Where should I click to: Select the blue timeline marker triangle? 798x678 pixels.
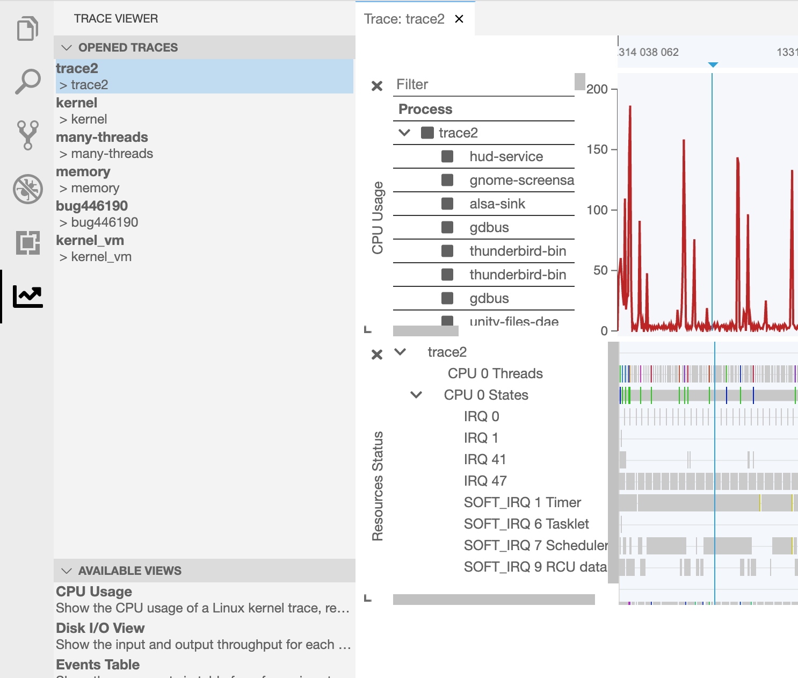[713, 64]
